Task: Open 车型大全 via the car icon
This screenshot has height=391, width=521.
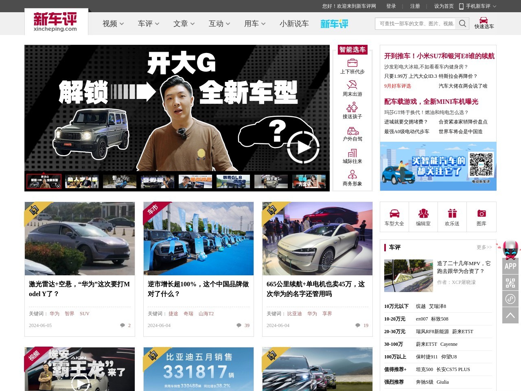Action: 394,214
